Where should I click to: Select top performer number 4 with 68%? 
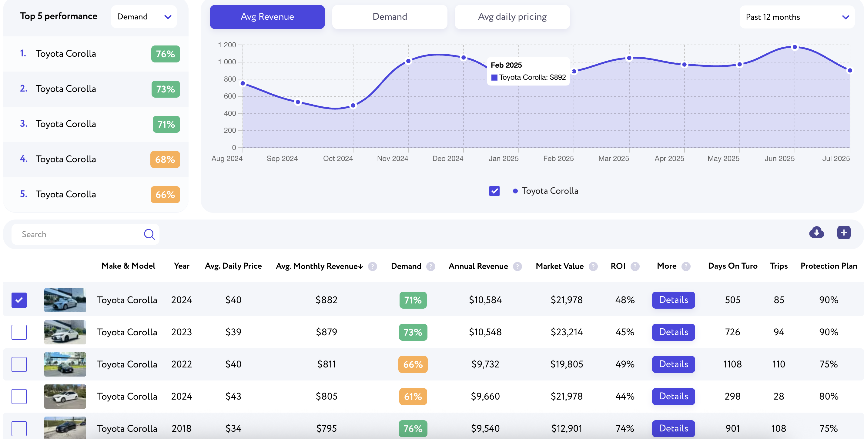coord(95,159)
